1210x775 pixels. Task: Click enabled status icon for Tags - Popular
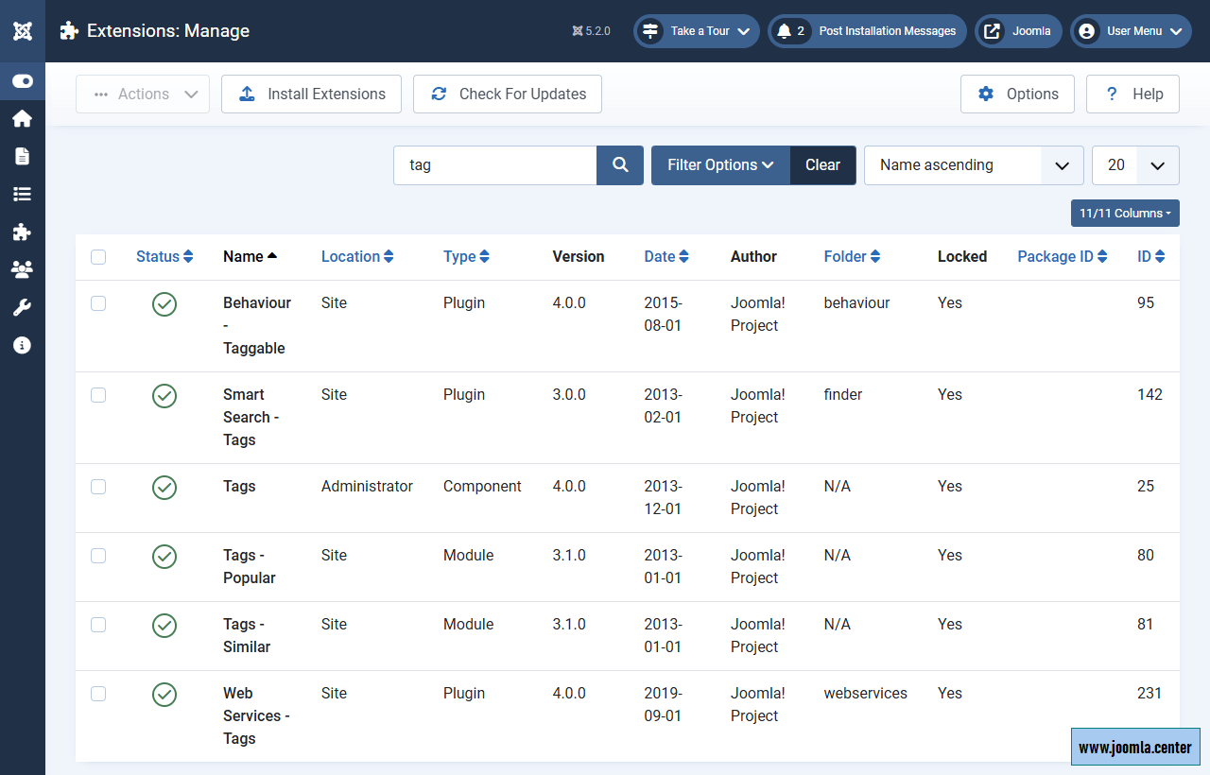point(164,556)
